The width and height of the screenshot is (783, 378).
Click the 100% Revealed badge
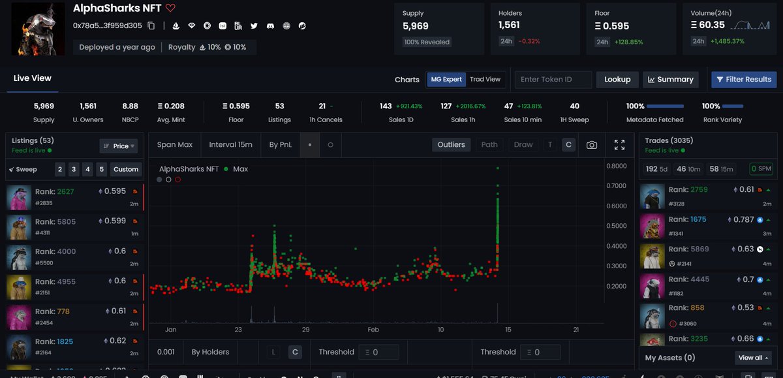427,42
